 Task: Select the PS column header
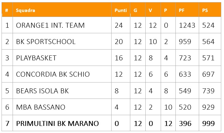click(205, 10)
